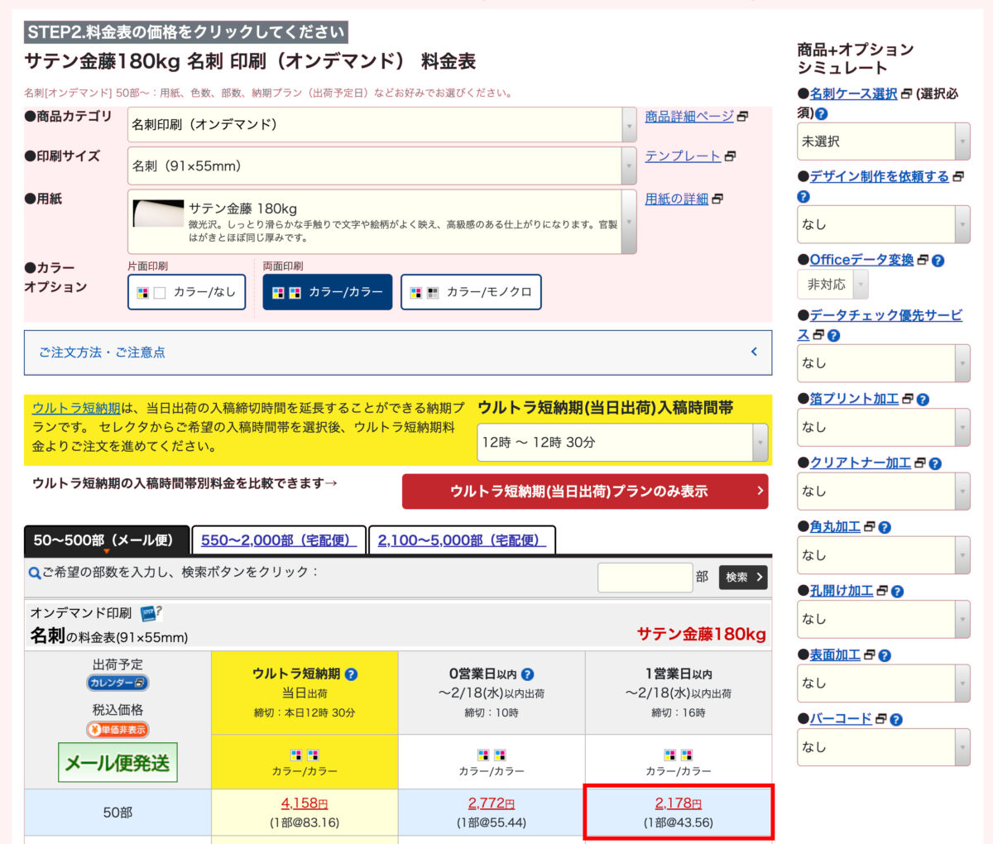Screen dimensions: 993x844
Task: Open the 商品詳細ページ link
Action: (x=689, y=117)
